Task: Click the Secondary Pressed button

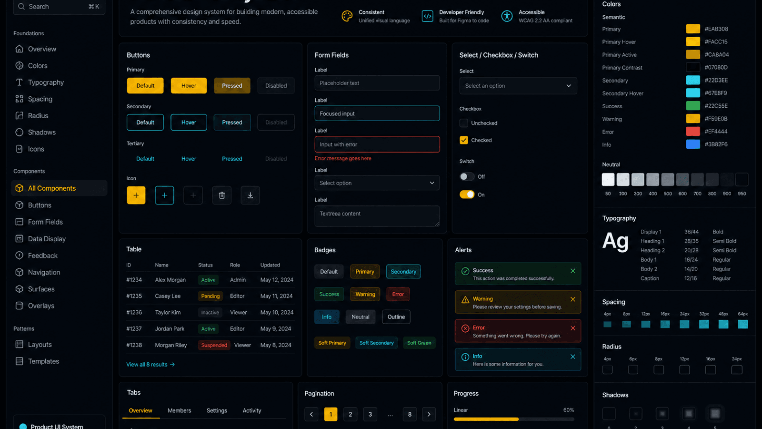Action: click(232, 123)
